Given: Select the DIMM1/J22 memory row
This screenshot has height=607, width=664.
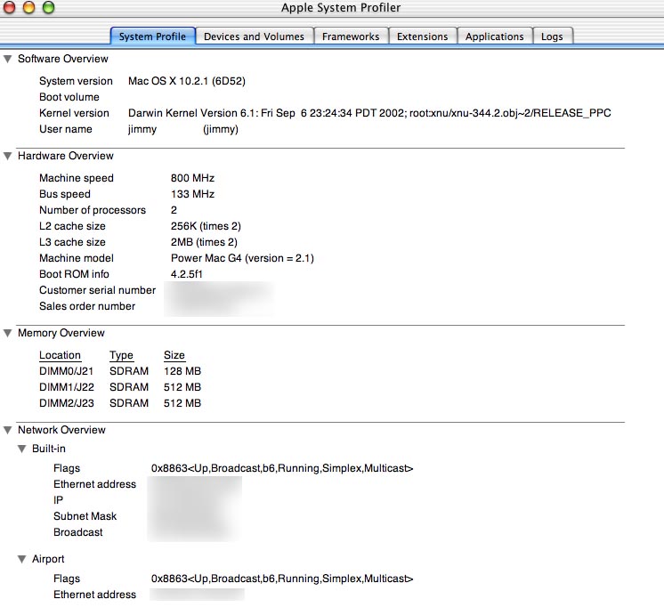Looking at the screenshot, I should [120, 387].
